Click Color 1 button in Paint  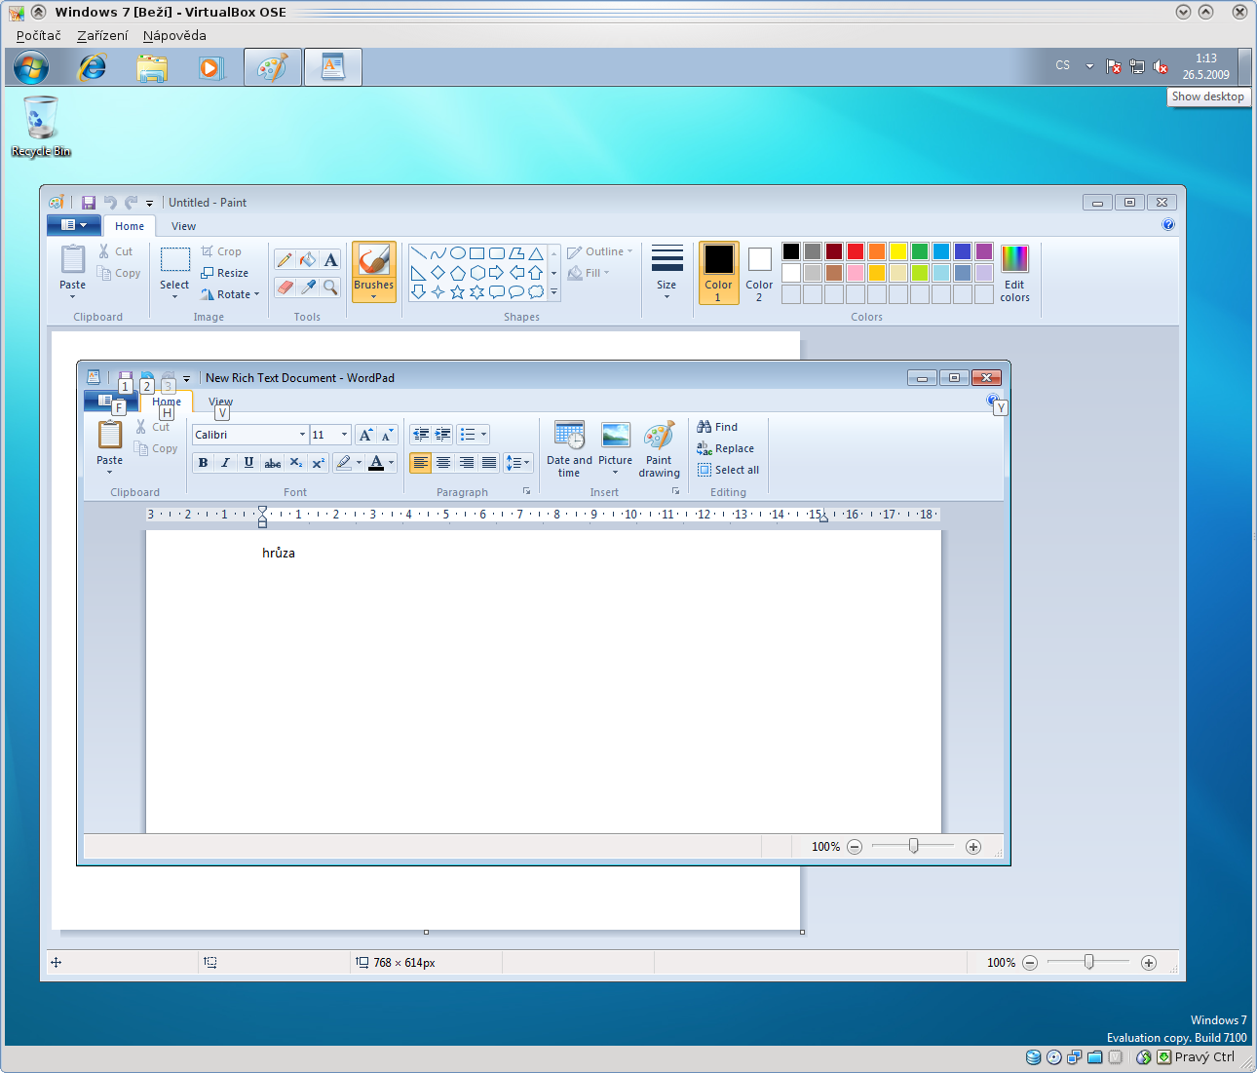coord(718,273)
